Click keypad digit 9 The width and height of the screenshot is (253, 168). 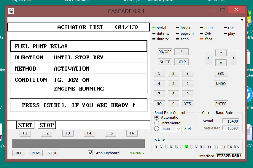tap(187, 94)
